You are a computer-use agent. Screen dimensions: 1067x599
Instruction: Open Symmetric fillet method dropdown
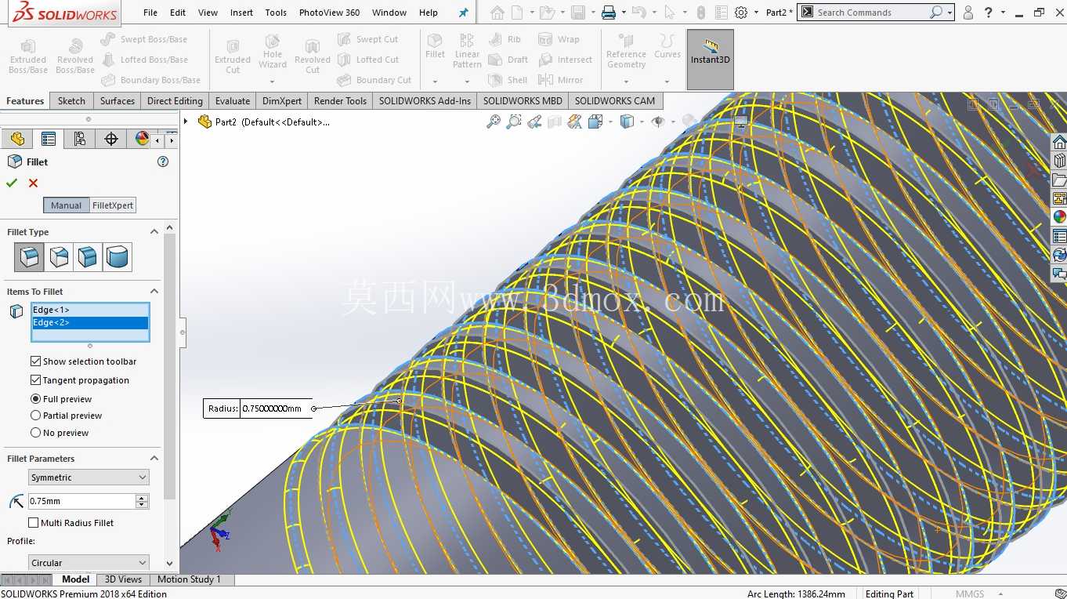click(x=89, y=477)
